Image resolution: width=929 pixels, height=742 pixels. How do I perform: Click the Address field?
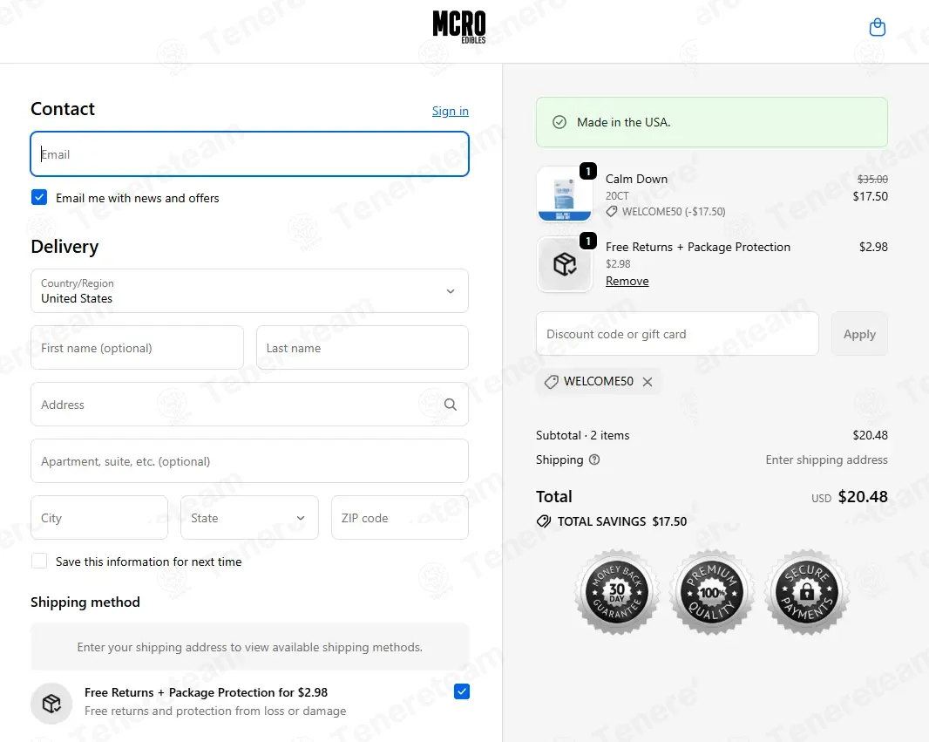point(249,405)
